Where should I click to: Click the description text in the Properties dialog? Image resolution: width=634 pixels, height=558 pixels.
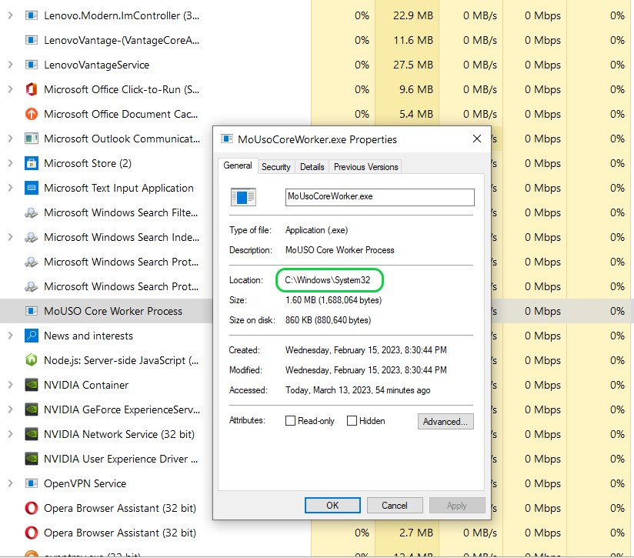(x=339, y=250)
